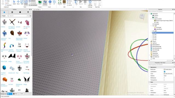The height and width of the screenshot is (98, 175).
Task: Click the BrickColor Pastel yellow swatch
Action: pyautogui.click(x=164, y=69)
